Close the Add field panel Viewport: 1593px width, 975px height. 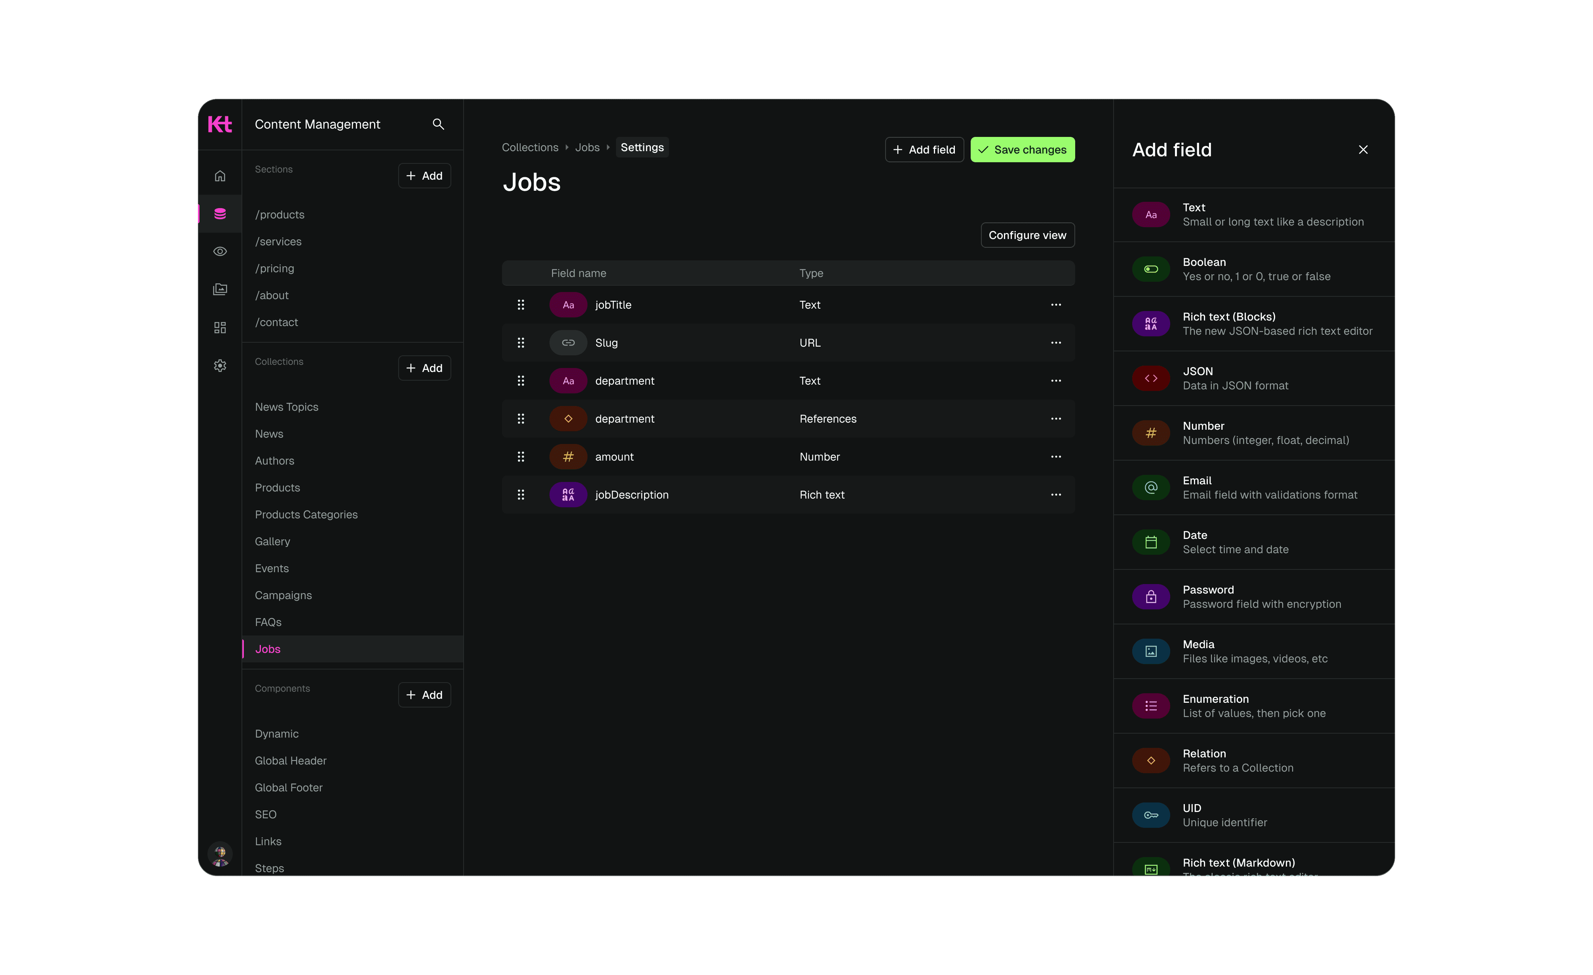[1363, 150]
